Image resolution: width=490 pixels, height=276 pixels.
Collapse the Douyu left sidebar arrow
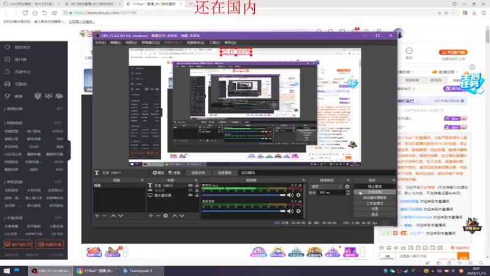pos(69,151)
